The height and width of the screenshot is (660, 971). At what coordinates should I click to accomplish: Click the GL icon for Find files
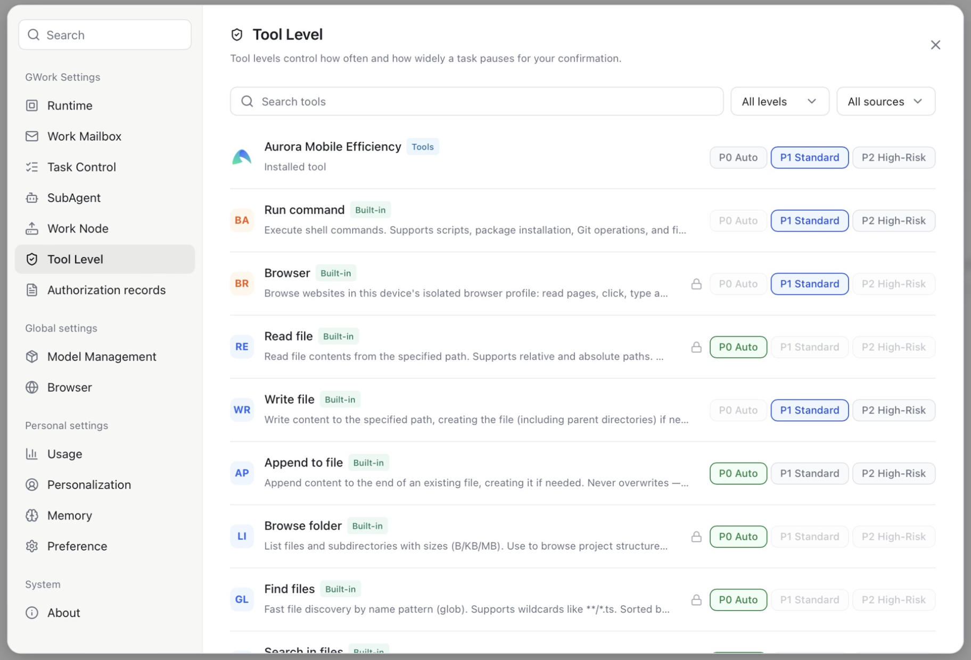(242, 599)
